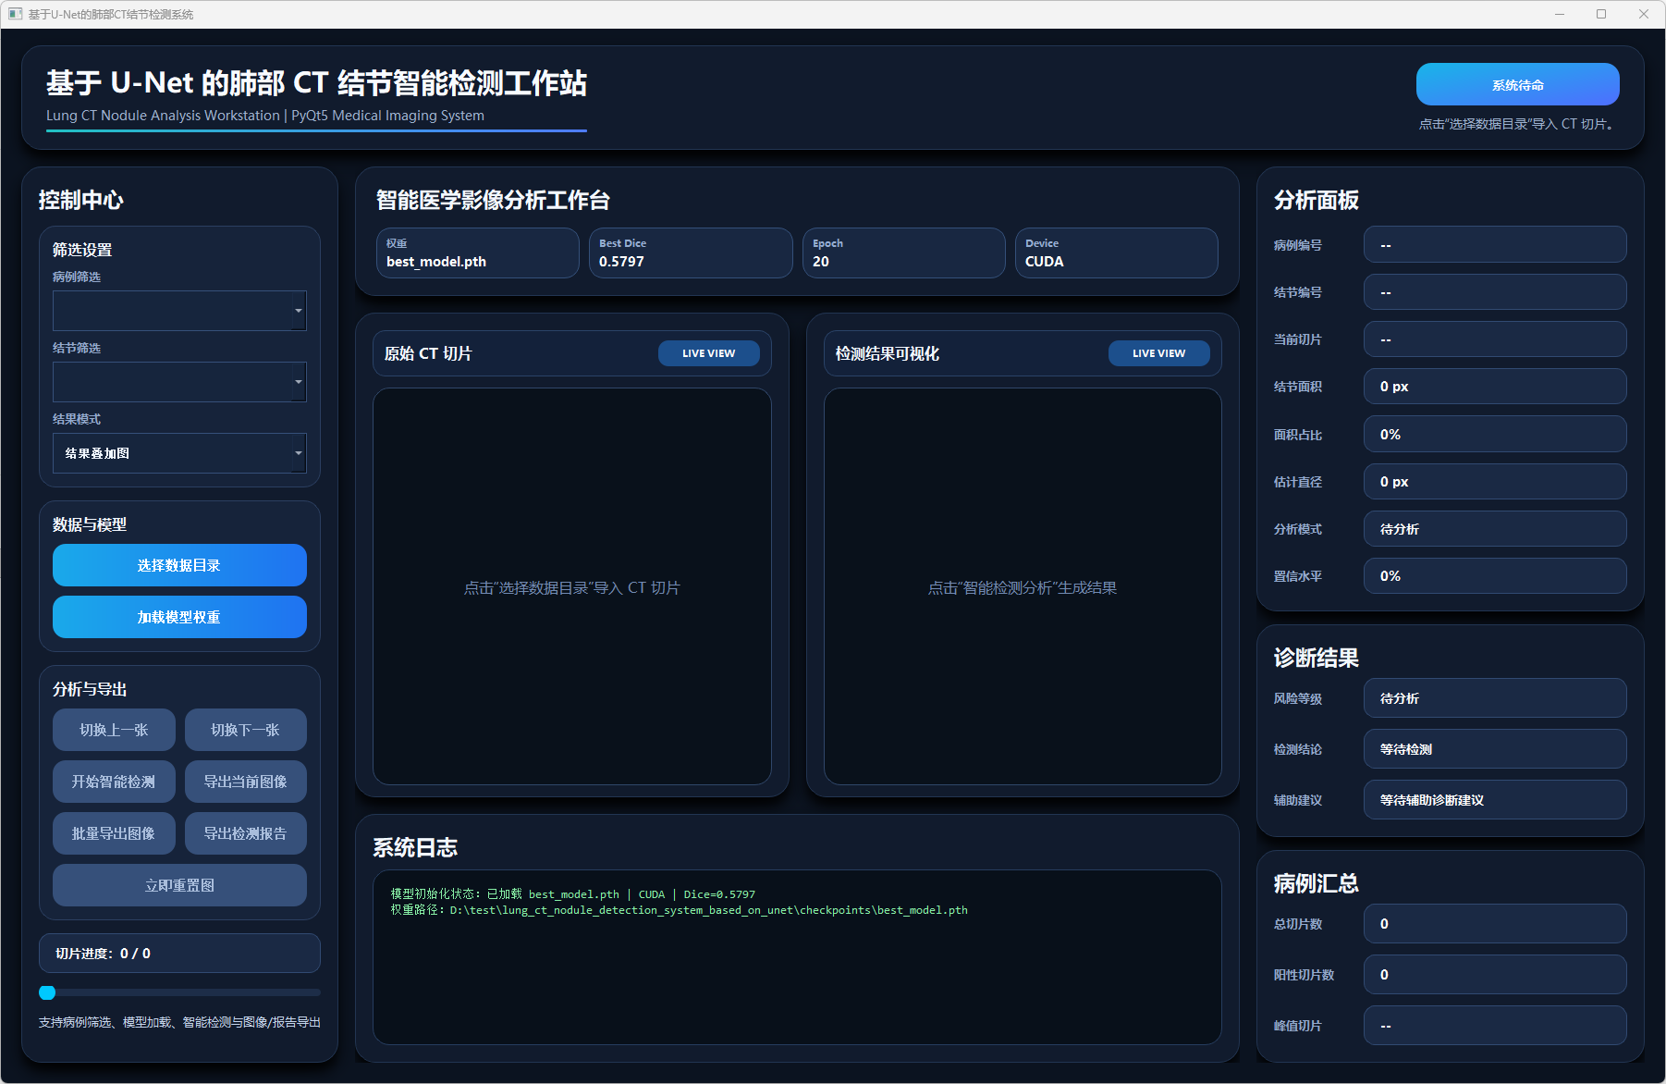
Task: Open the 结果模式 dropdown showing 结果叠加图
Action: coord(179,453)
